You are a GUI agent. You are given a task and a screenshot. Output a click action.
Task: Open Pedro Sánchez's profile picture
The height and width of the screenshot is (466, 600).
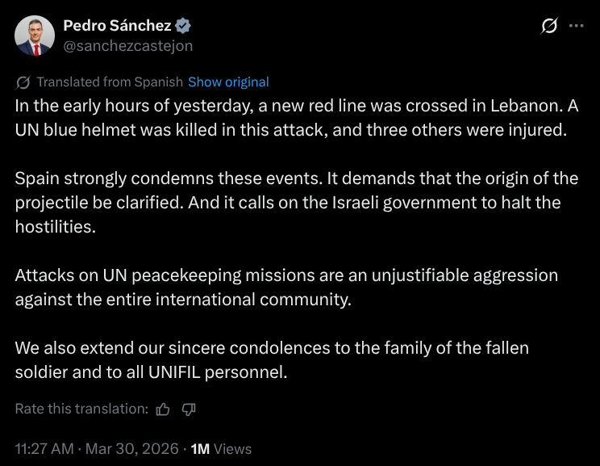(x=35, y=36)
